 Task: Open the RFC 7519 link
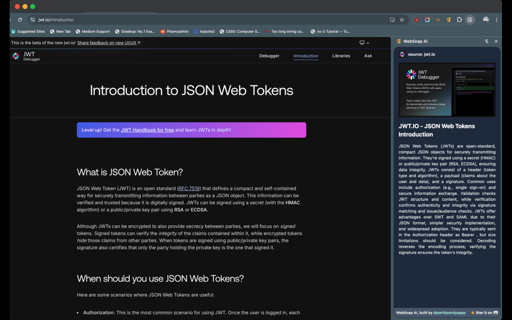pyautogui.click(x=189, y=188)
